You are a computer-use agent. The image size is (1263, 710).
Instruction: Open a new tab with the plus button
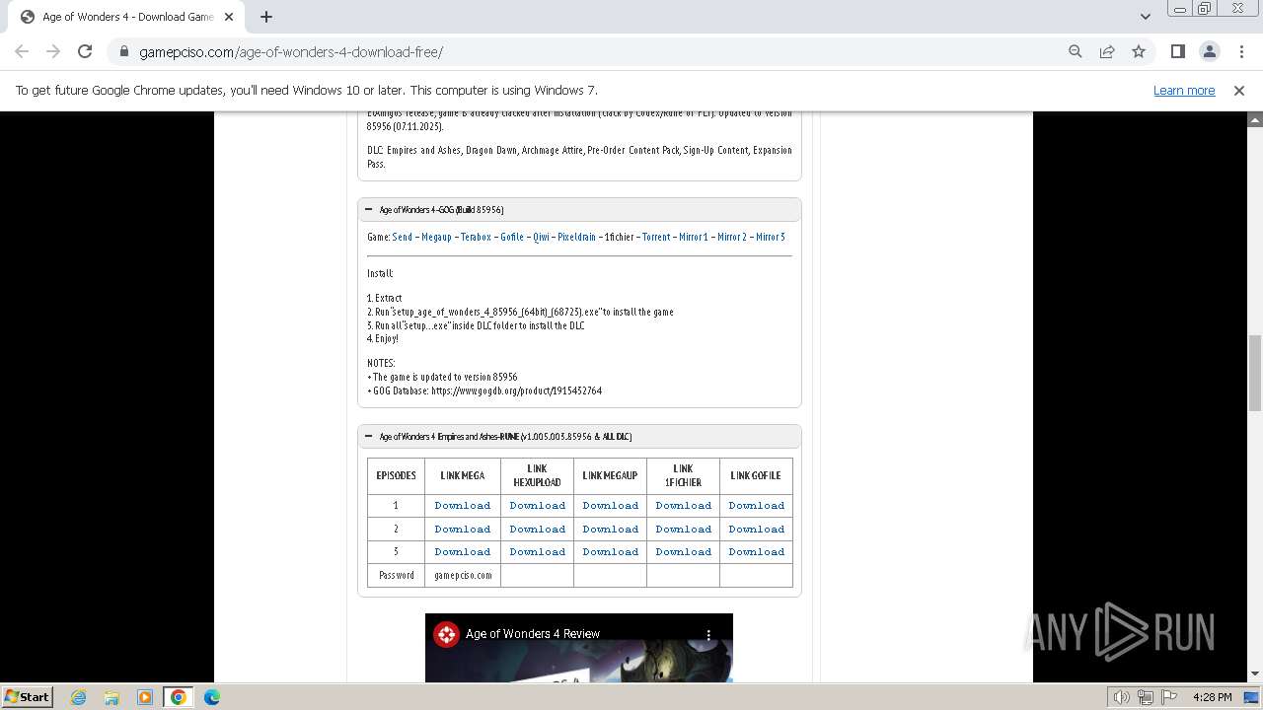[266, 17]
